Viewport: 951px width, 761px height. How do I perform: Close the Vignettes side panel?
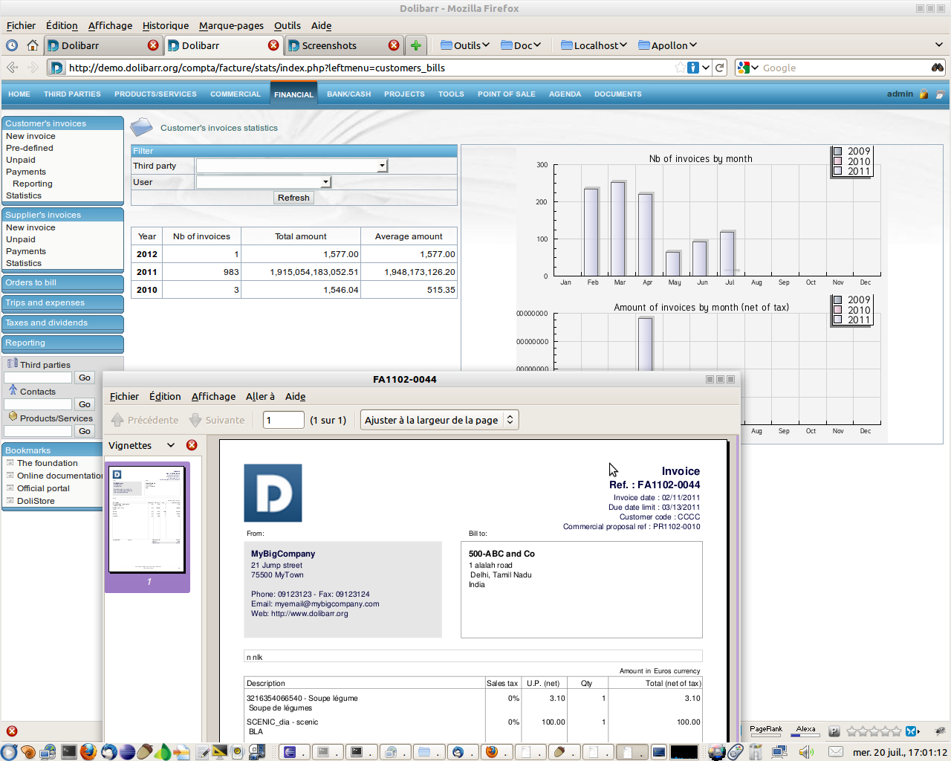tap(192, 445)
